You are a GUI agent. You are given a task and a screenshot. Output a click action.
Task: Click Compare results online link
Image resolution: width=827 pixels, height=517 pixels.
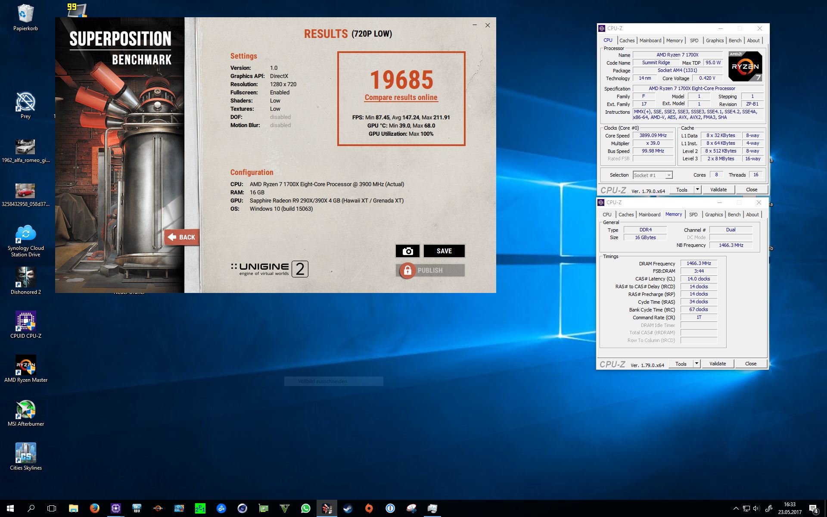click(x=401, y=97)
